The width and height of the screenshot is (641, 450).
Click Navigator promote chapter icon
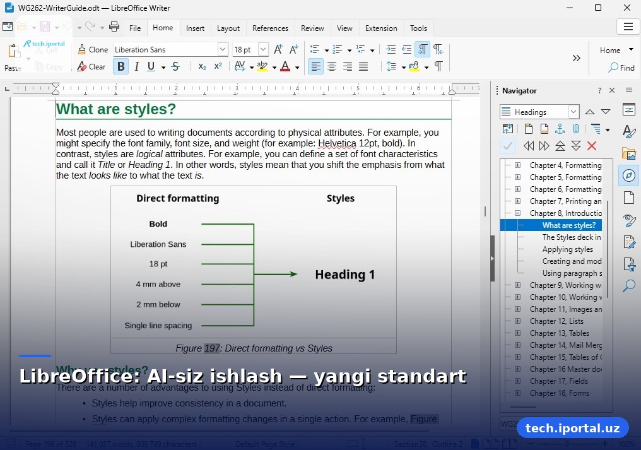pyautogui.click(x=560, y=146)
